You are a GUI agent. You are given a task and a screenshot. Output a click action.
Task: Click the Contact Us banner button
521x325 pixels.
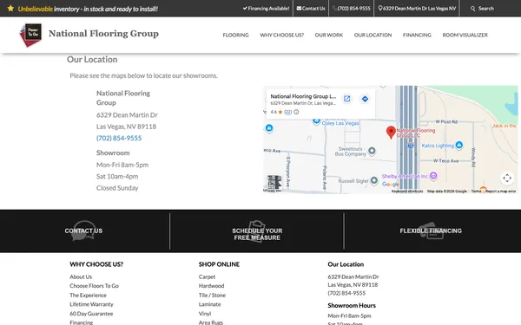[83, 231]
